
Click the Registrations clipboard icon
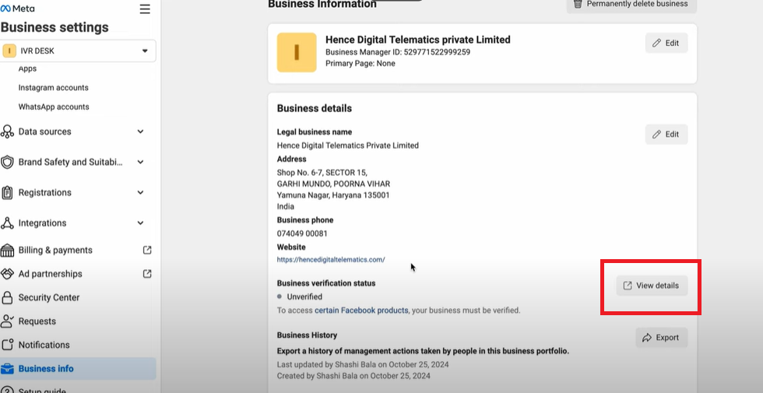(7, 193)
